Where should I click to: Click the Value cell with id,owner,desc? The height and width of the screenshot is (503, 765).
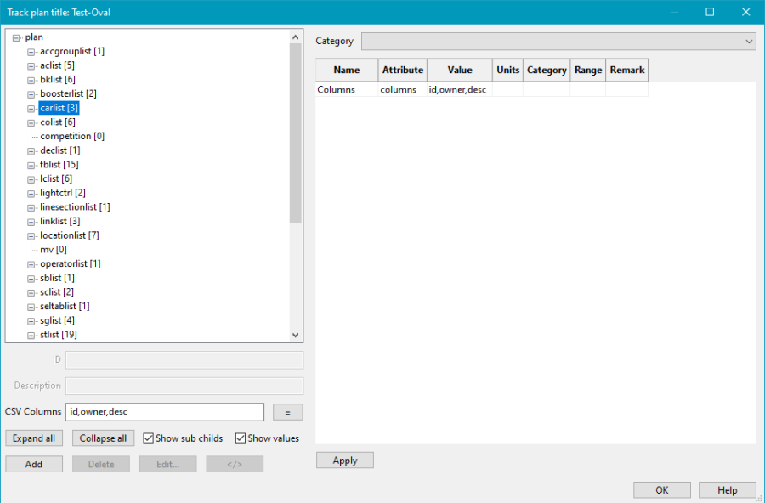coord(458,89)
